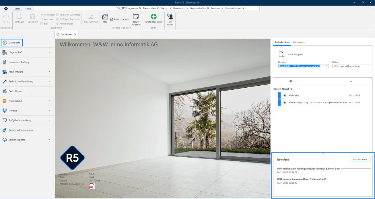
Task: Click Edit in the Bearbeiten group
Action: [x=44, y=23]
